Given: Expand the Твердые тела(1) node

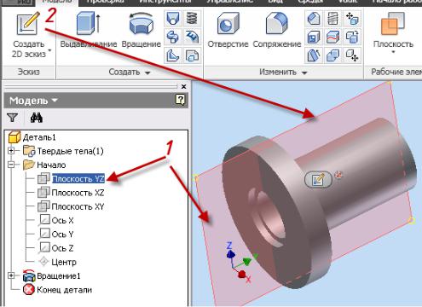Looking at the screenshot, I should click(11, 151).
